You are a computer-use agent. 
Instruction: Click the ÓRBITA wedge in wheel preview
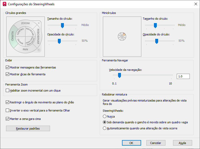12,36
